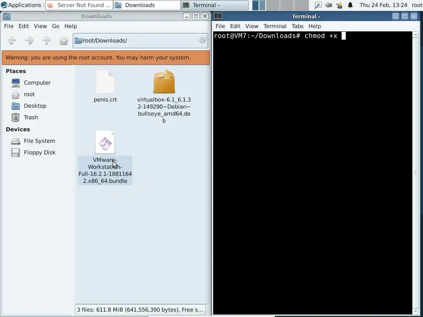Viewport: 423px width, 317px height.
Task: Reload the /root/Downloads/ folder view
Action: 202,40
